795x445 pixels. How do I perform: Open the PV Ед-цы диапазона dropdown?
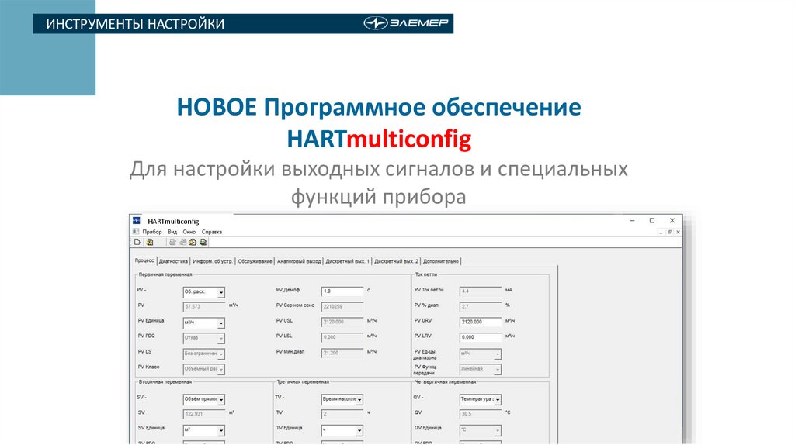pyautogui.click(x=481, y=354)
